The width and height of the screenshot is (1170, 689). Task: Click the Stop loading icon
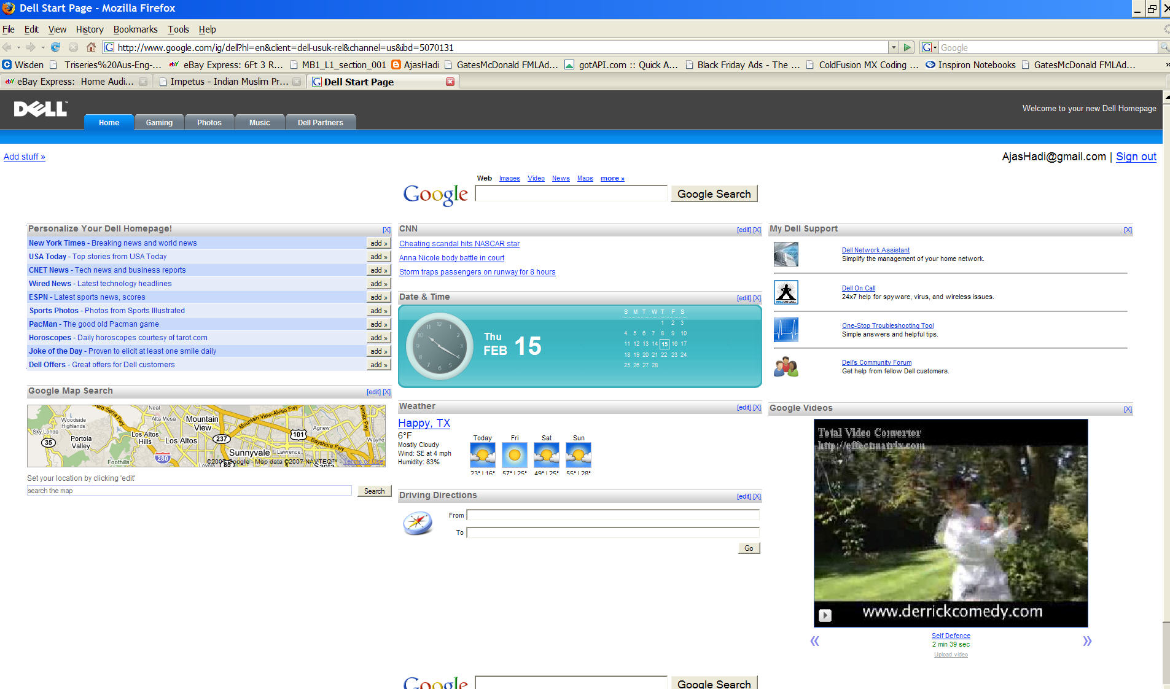click(74, 47)
